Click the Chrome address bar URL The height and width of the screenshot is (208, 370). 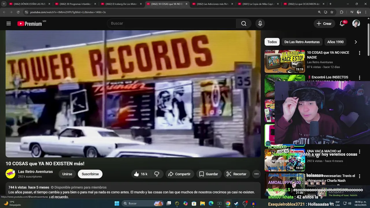click(x=68, y=12)
